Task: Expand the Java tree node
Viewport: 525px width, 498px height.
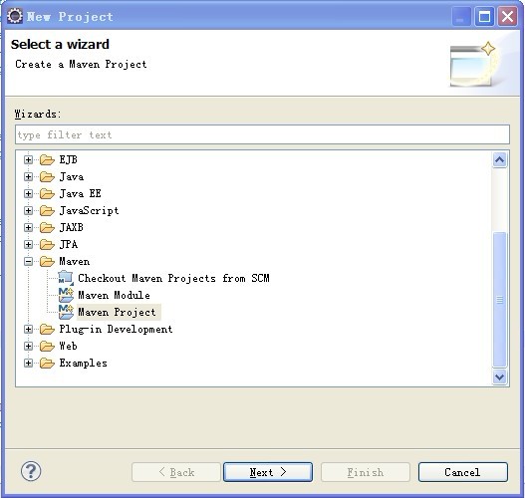Action: (x=29, y=176)
